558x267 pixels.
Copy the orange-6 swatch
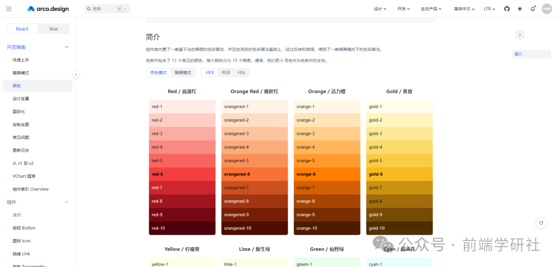point(327,174)
